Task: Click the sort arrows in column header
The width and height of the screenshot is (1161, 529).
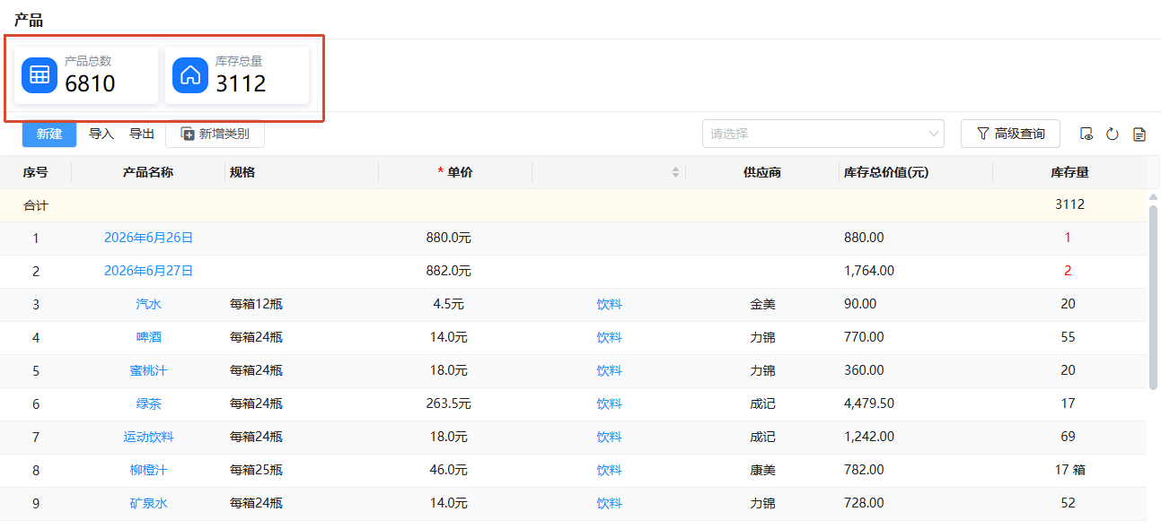Action: click(675, 172)
